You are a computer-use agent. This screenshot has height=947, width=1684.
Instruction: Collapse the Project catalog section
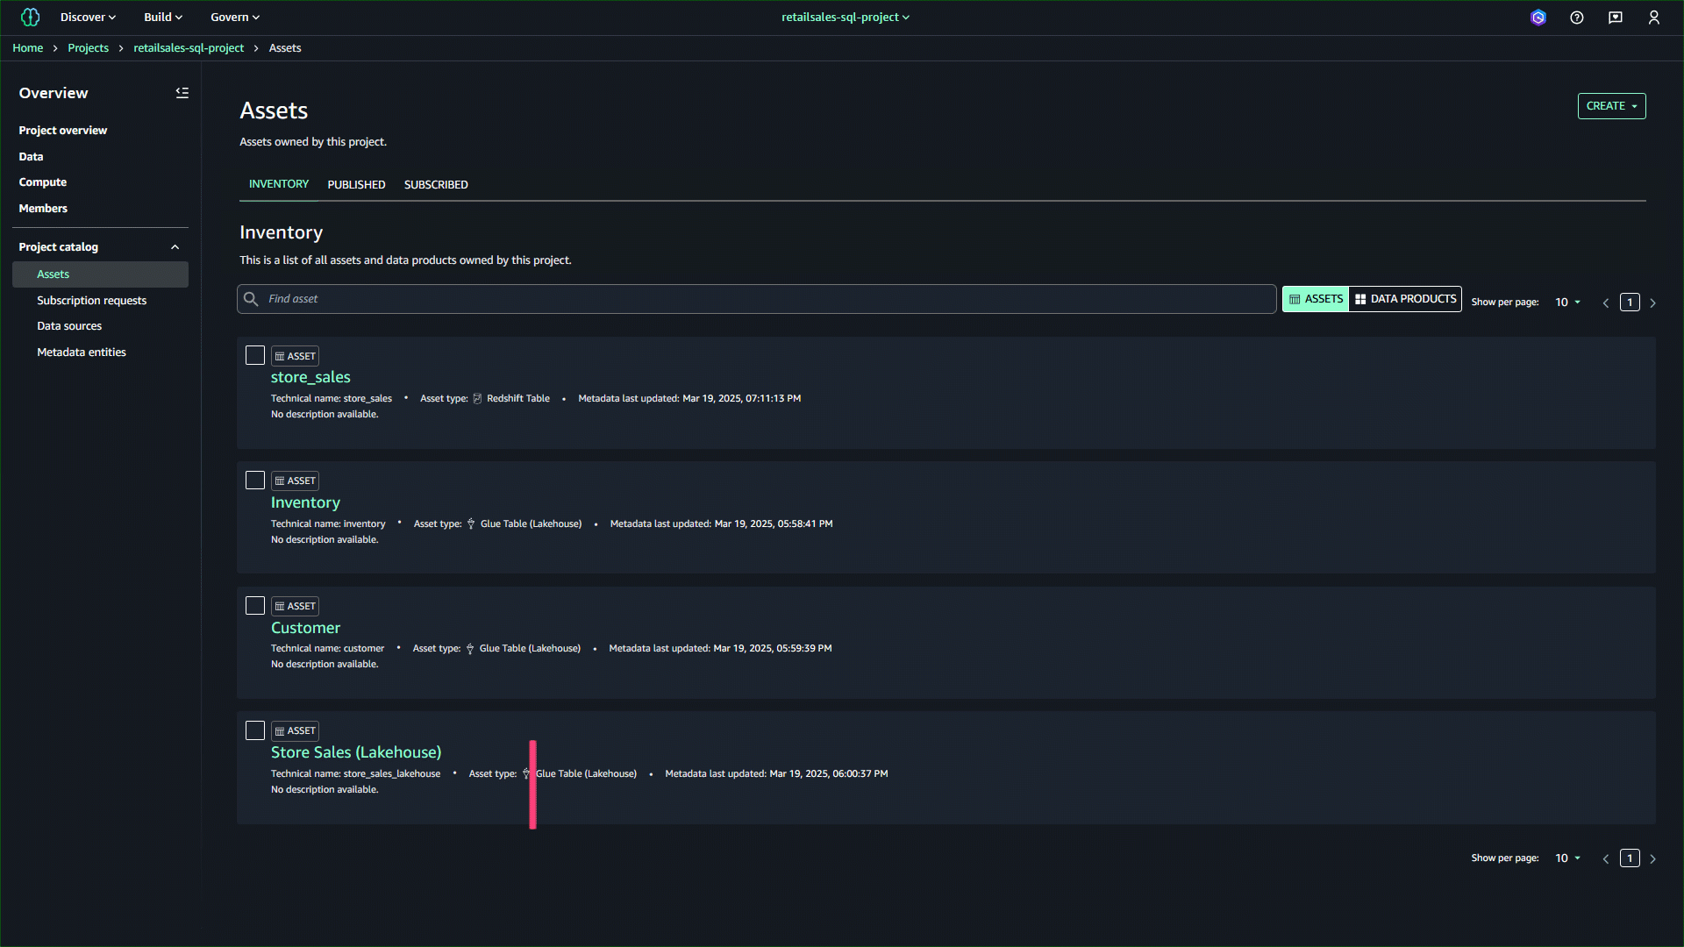[175, 247]
